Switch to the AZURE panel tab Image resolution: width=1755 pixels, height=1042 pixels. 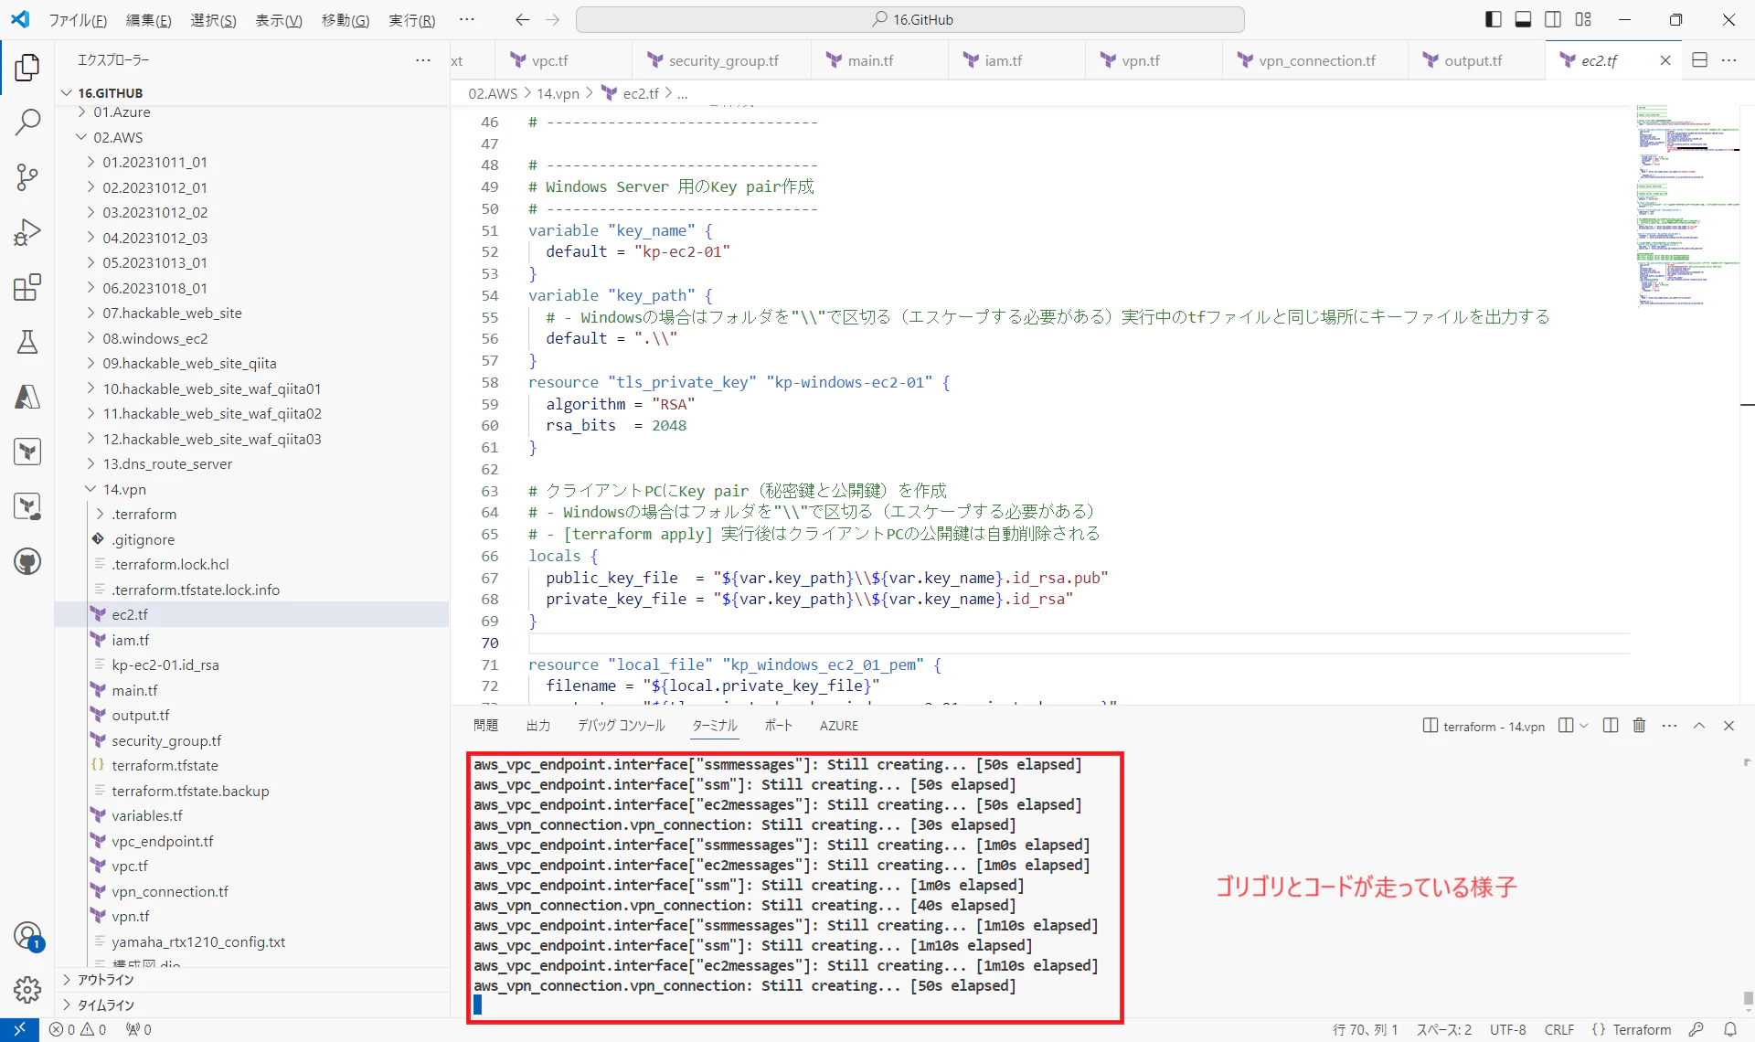[x=838, y=726]
